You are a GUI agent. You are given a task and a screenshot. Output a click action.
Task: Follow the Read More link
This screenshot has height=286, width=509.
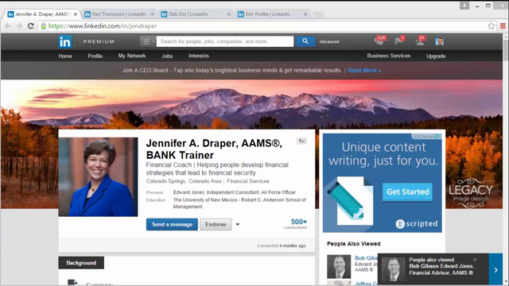click(x=364, y=71)
